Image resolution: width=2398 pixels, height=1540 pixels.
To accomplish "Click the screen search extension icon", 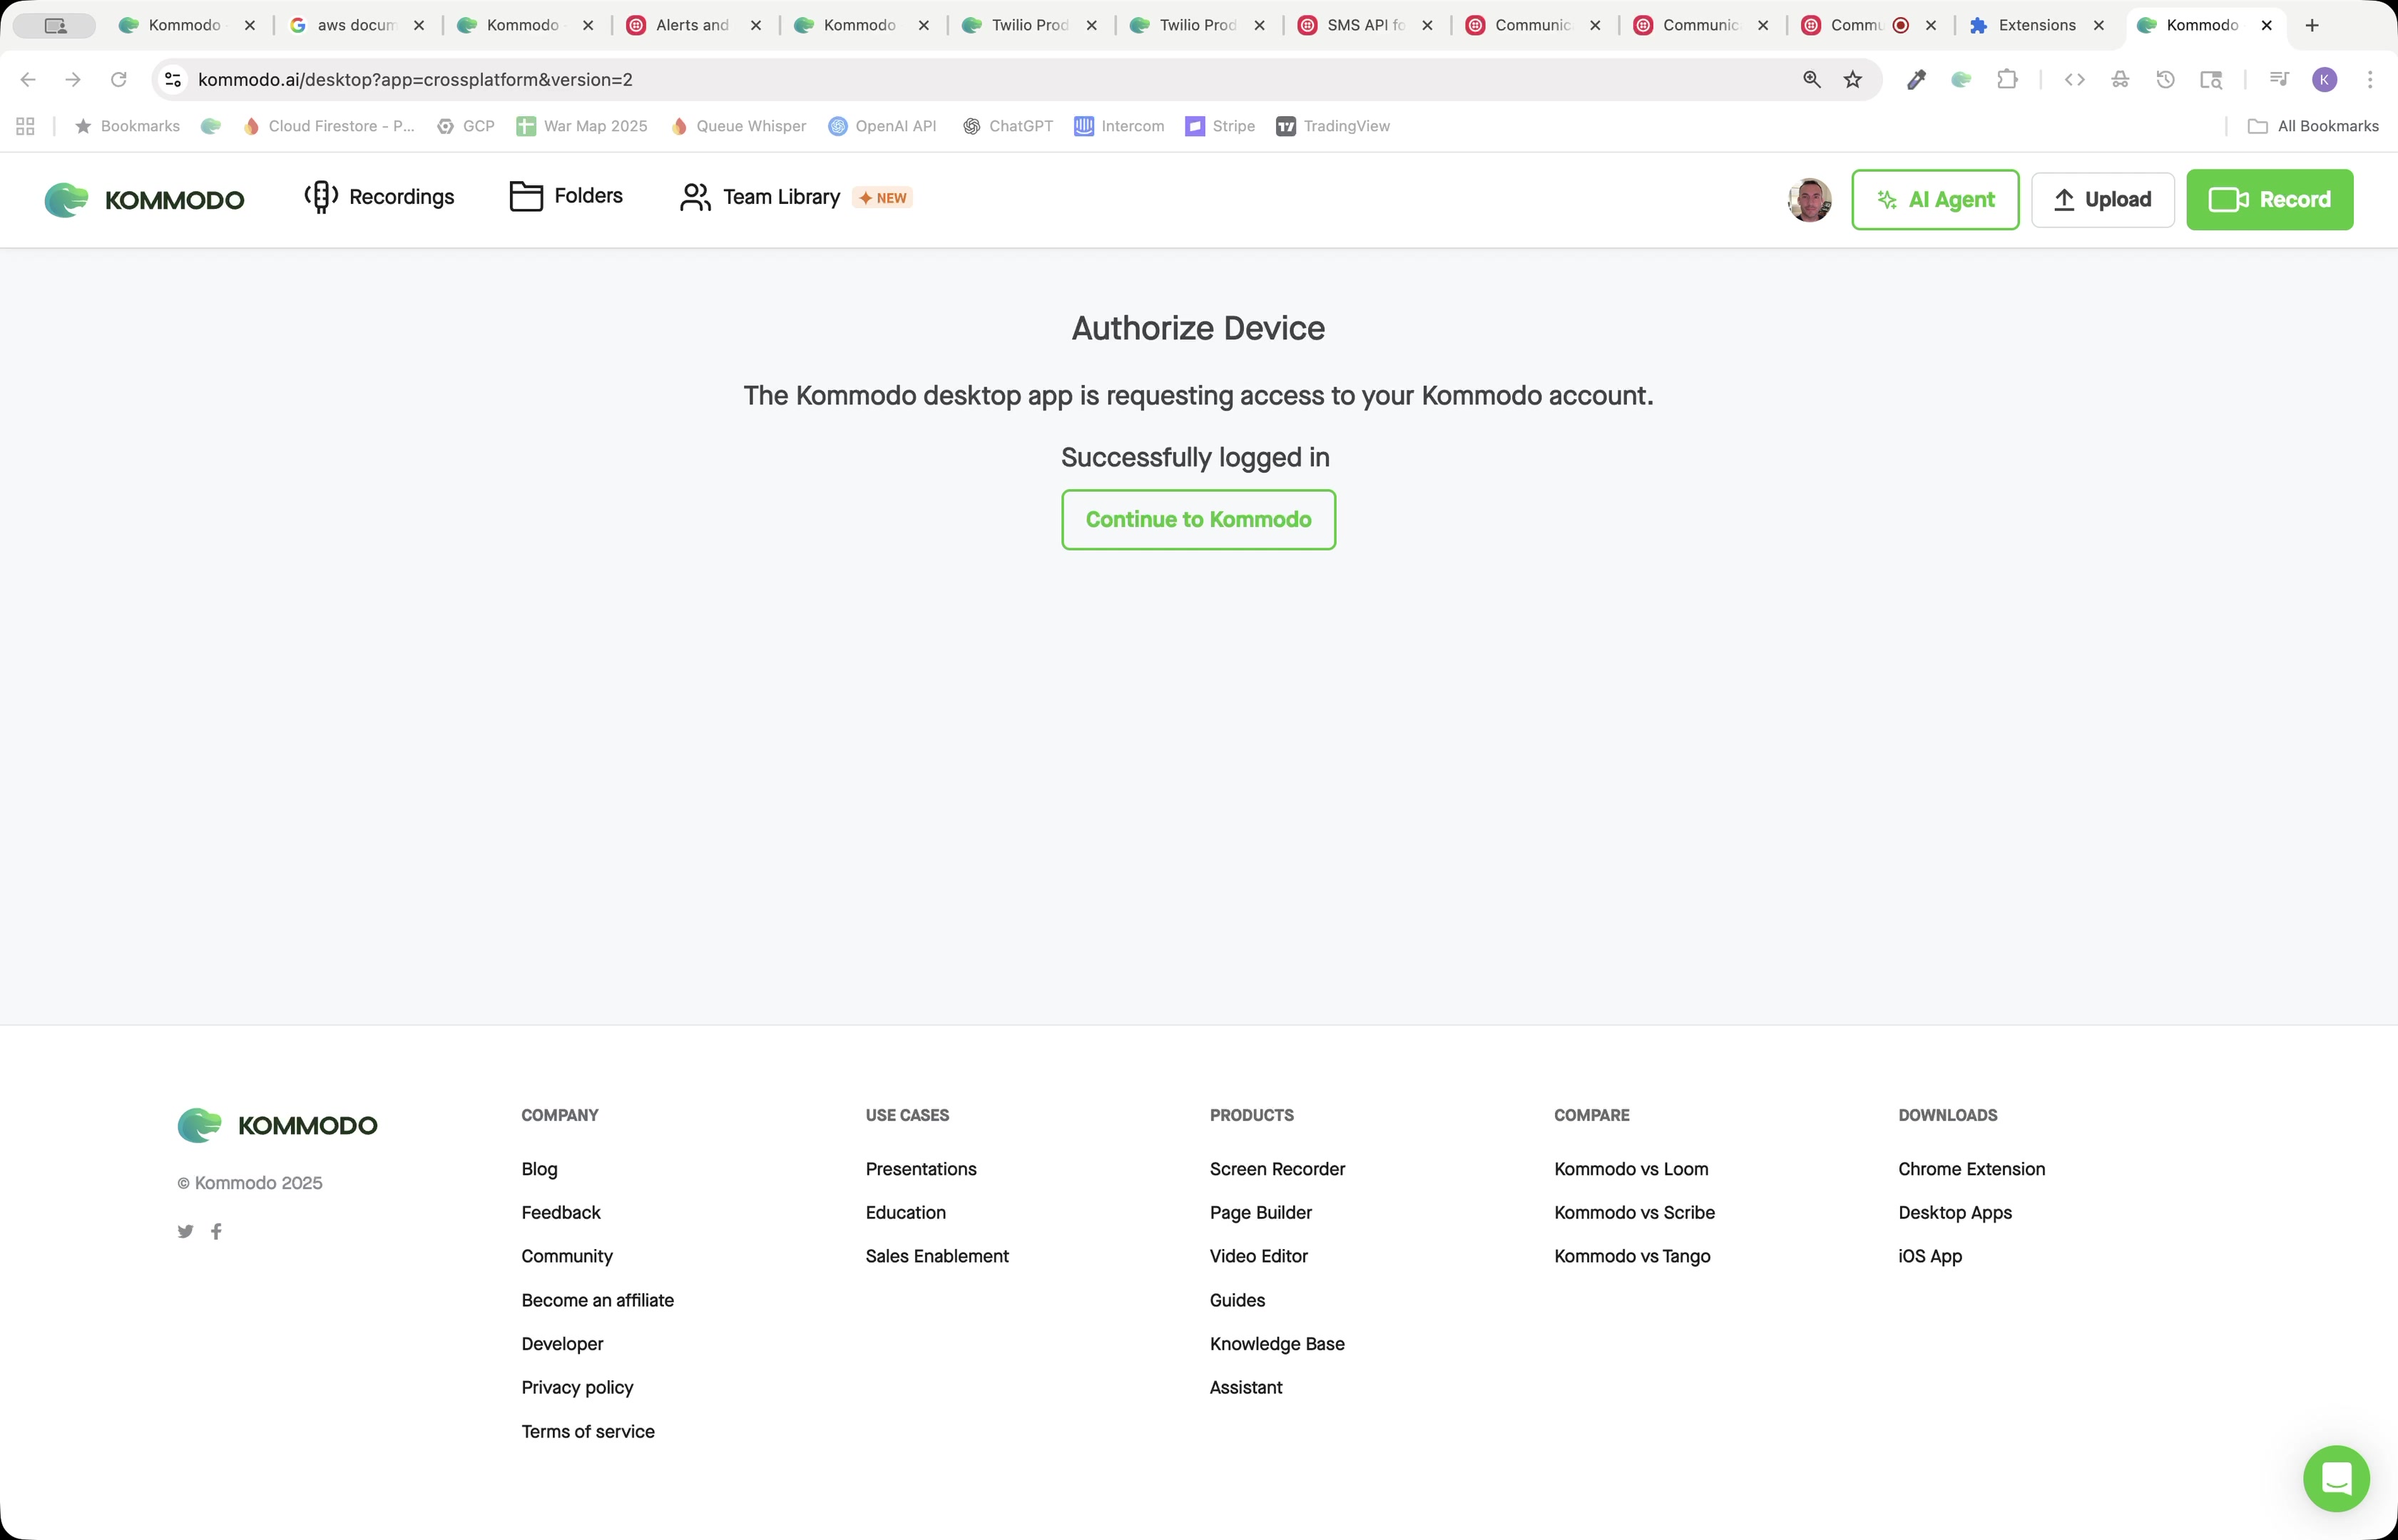I will click(2211, 79).
